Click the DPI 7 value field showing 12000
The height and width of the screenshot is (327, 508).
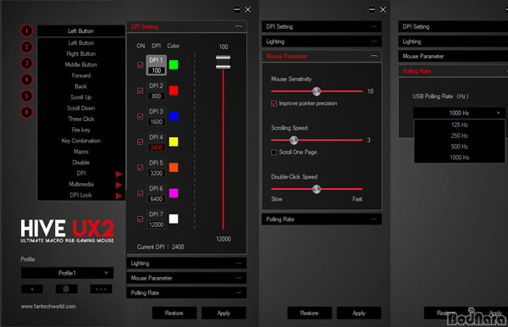tap(157, 224)
